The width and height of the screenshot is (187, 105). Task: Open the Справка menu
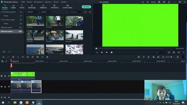pos(63,2)
